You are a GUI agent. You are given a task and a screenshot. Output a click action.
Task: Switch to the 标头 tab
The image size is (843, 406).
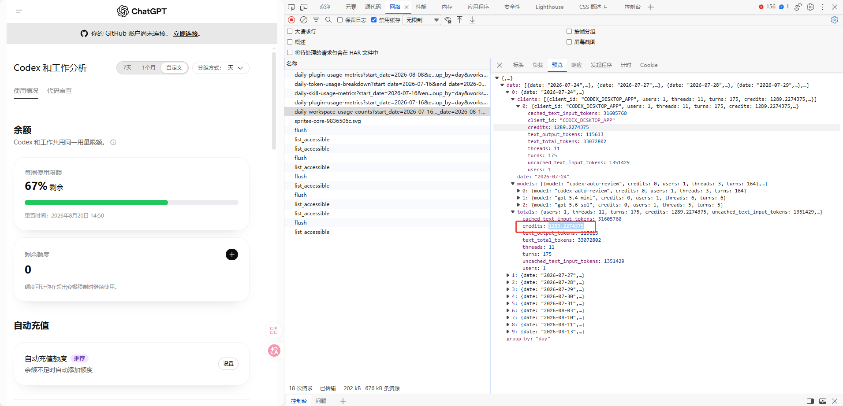click(518, 65)
